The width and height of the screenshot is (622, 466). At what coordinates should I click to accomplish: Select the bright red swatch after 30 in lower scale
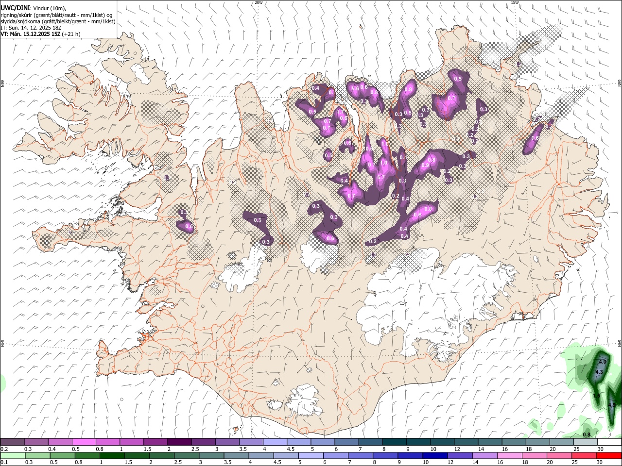[608, 456]
